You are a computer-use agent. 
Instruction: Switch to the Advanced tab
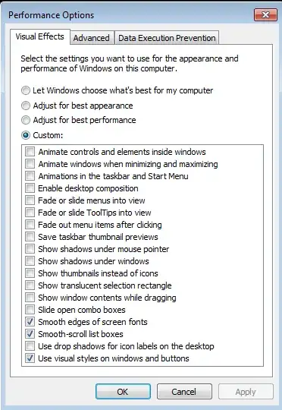[x=92, y=38]
